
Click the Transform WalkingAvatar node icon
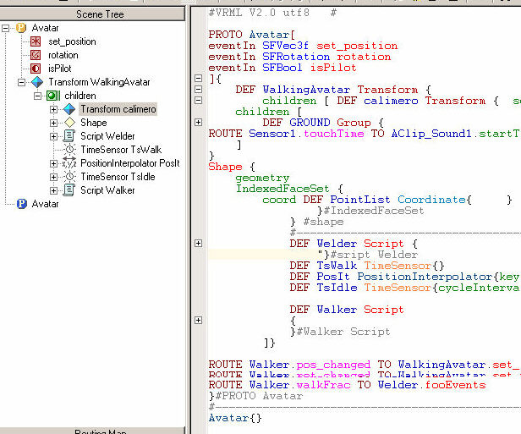[x=37, y=82]
